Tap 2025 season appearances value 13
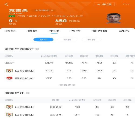Image resolution: width=135 pixels, height=118 pixels. [x=77, y=107]
